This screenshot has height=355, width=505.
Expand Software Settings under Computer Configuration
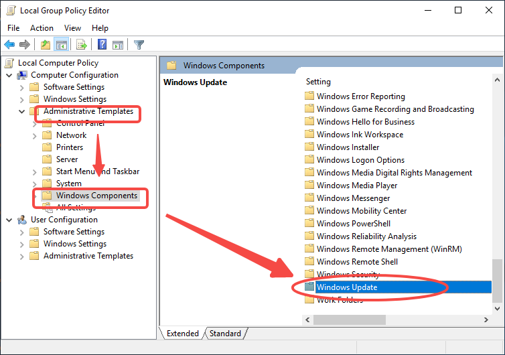pos(21,88)
